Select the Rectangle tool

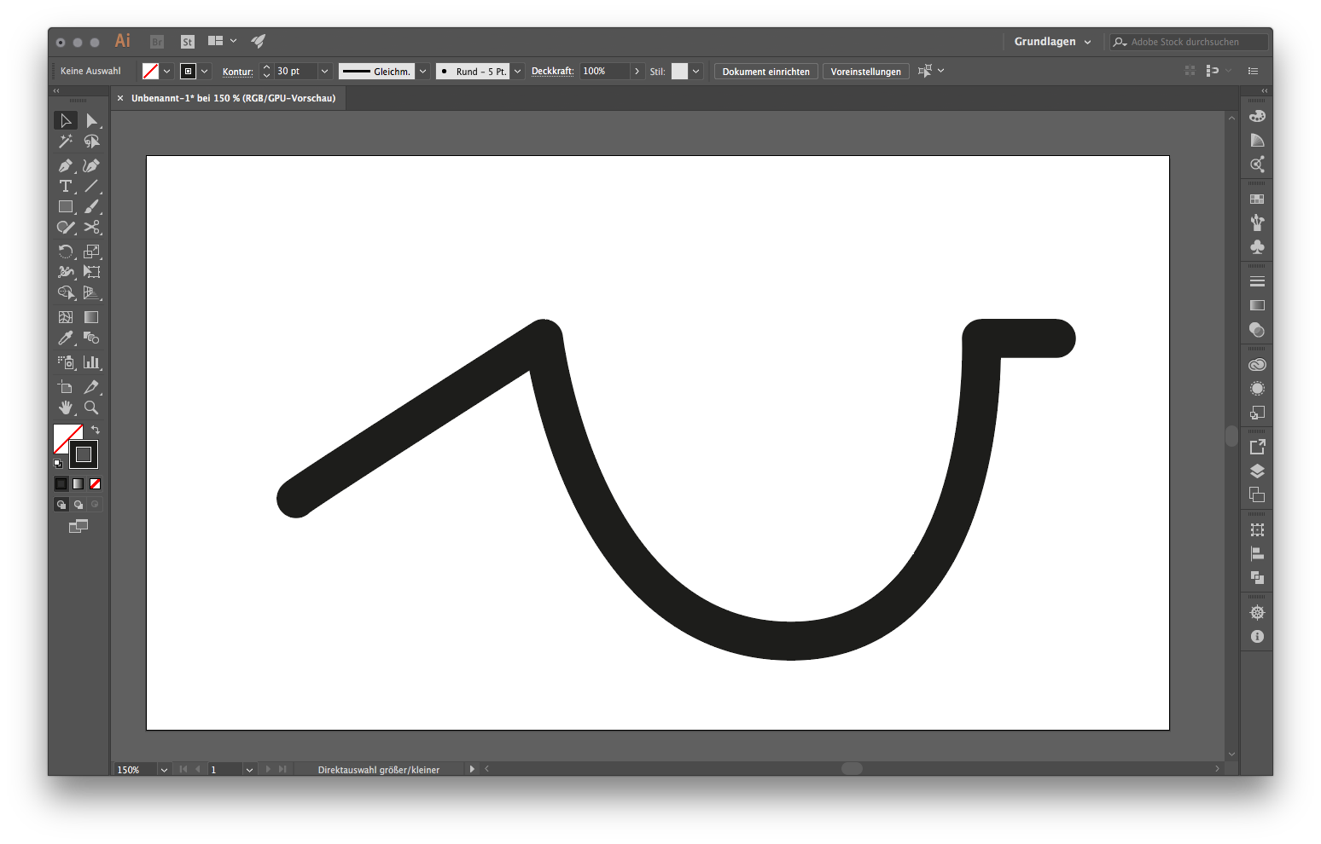pyautogui.click(x=66, y=206)
